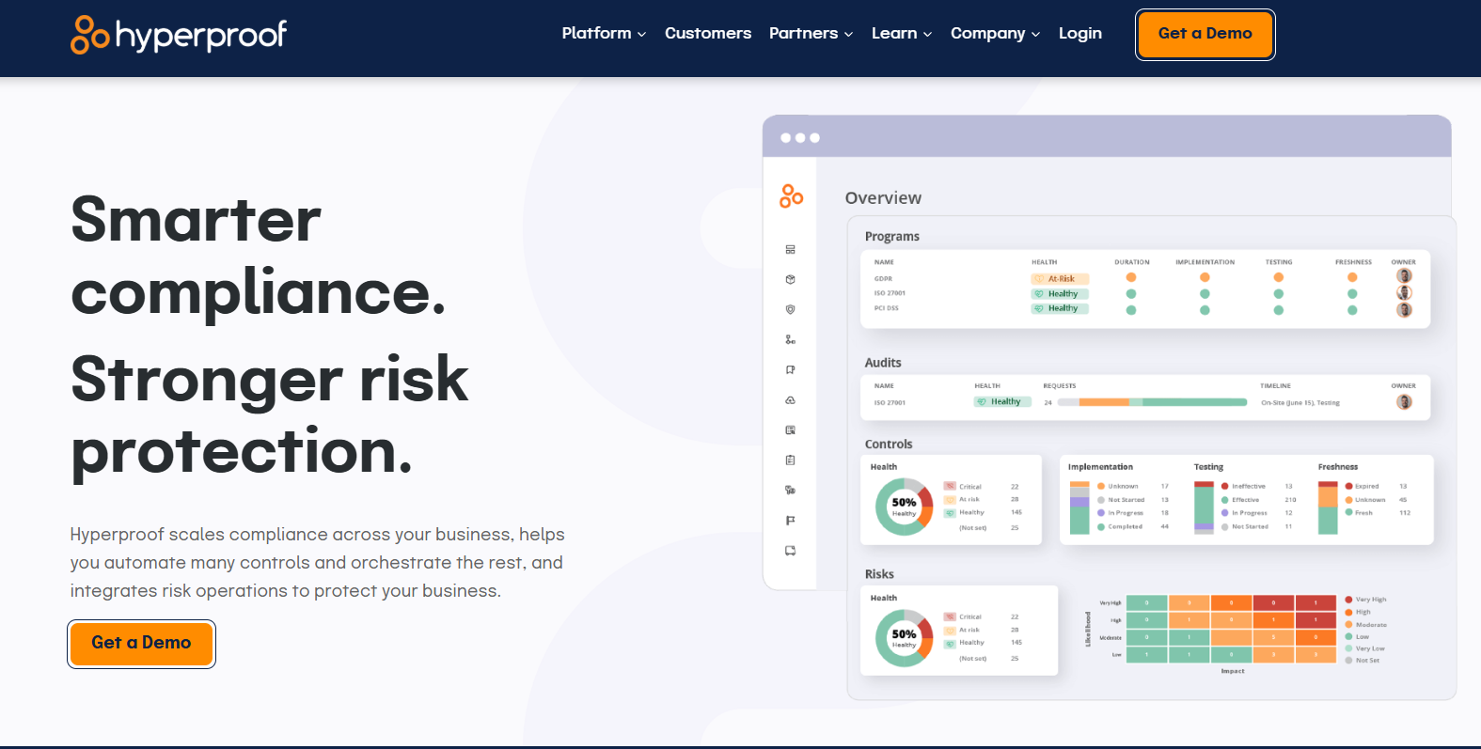This screenshot has height=749, width=1481.
Task: Click the Effective count 210 under Testing
Action: [1290, 500]
